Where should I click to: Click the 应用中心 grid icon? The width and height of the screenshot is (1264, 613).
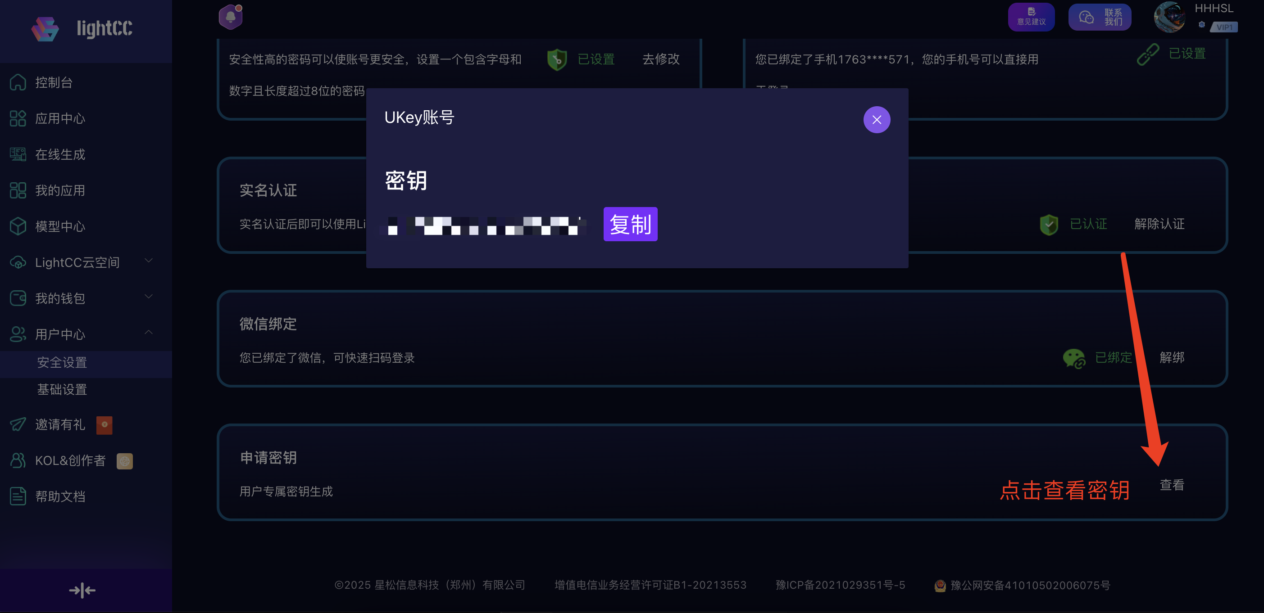coord(18,118)
